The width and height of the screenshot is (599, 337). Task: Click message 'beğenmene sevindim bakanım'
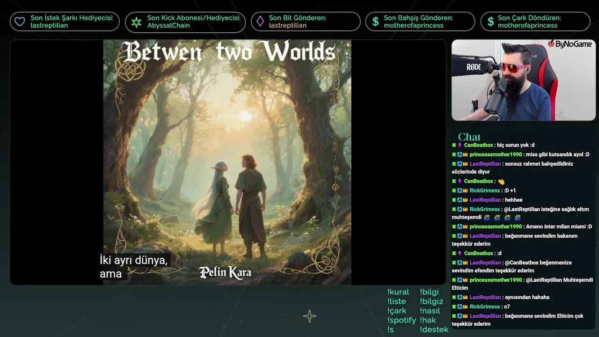tap(515, 240)
